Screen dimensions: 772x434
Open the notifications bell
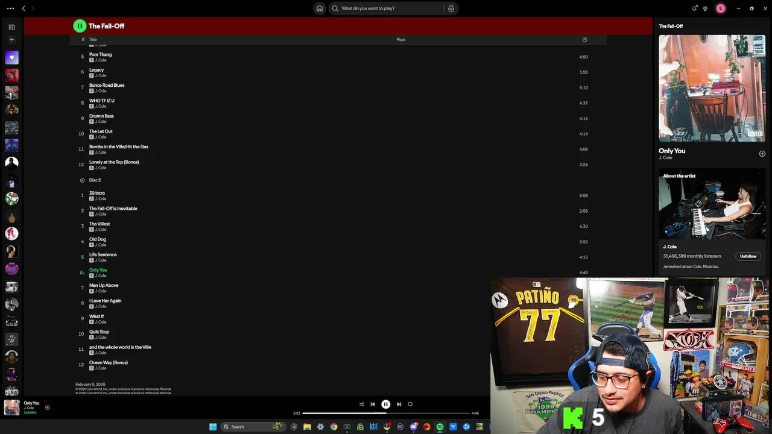694,8
